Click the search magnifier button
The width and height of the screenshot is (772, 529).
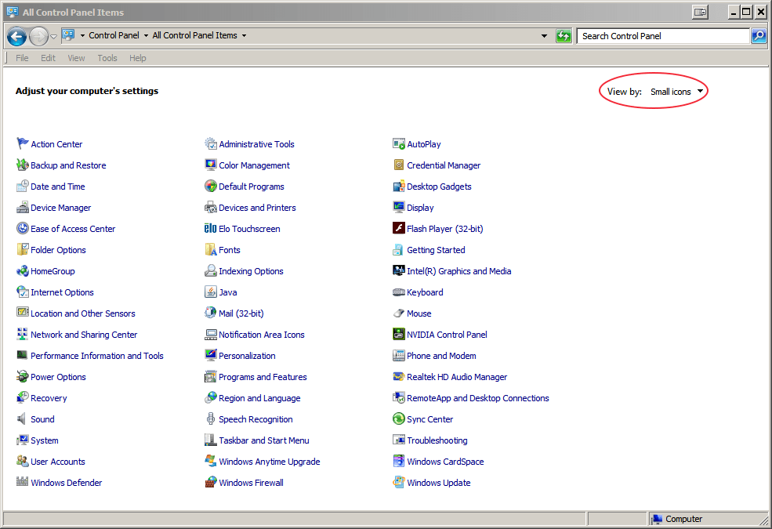pyautogui.click(x=759, y=35)
